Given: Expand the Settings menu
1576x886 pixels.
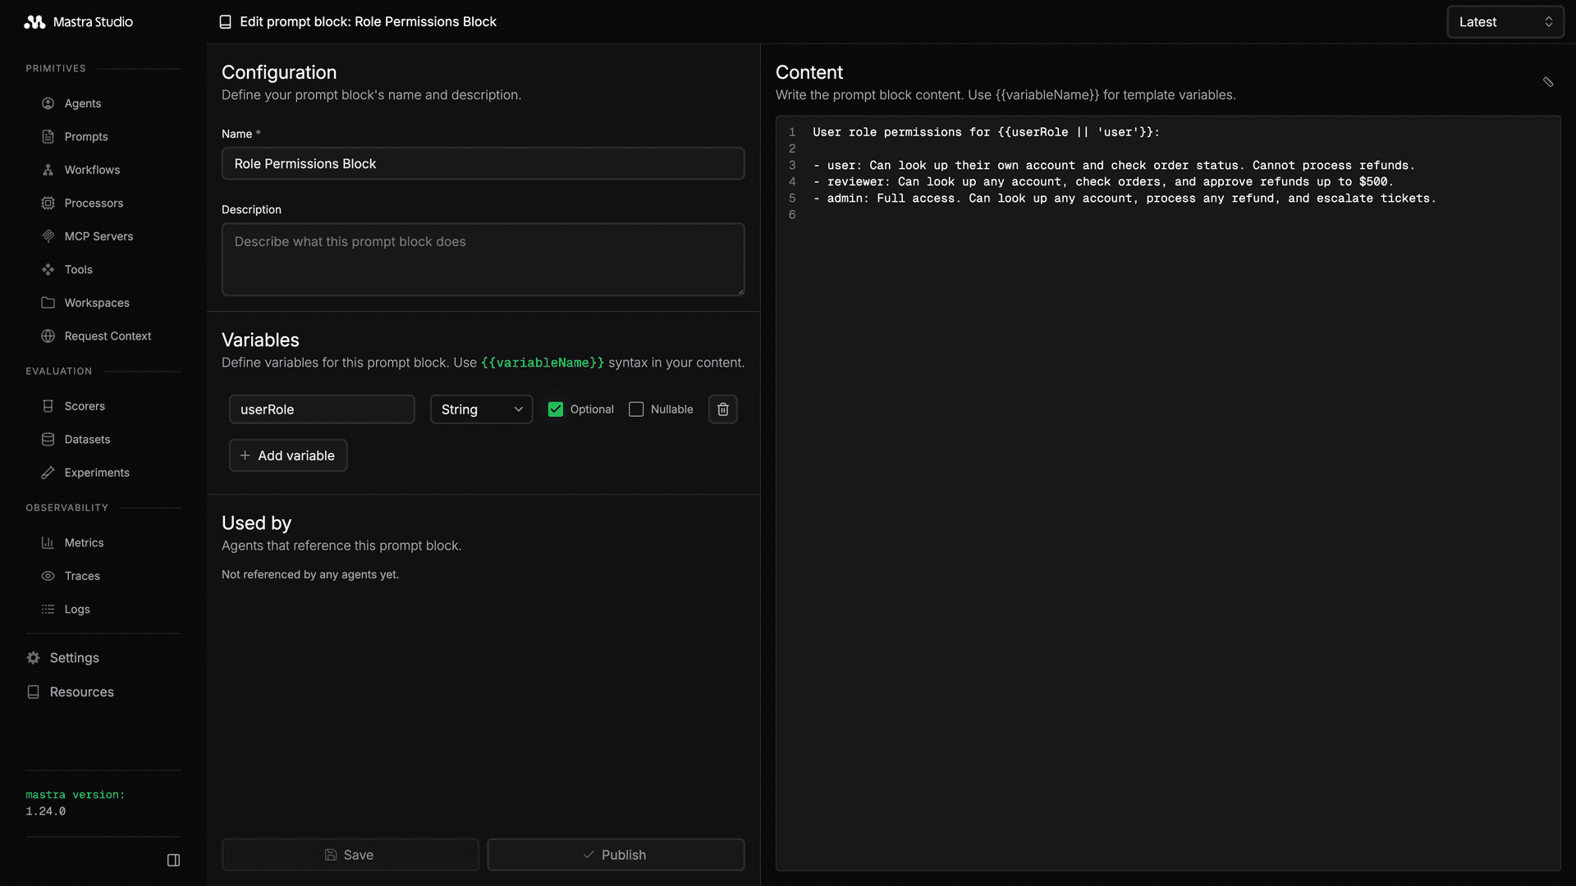Looking at the screenshot, I should point(74,657).
